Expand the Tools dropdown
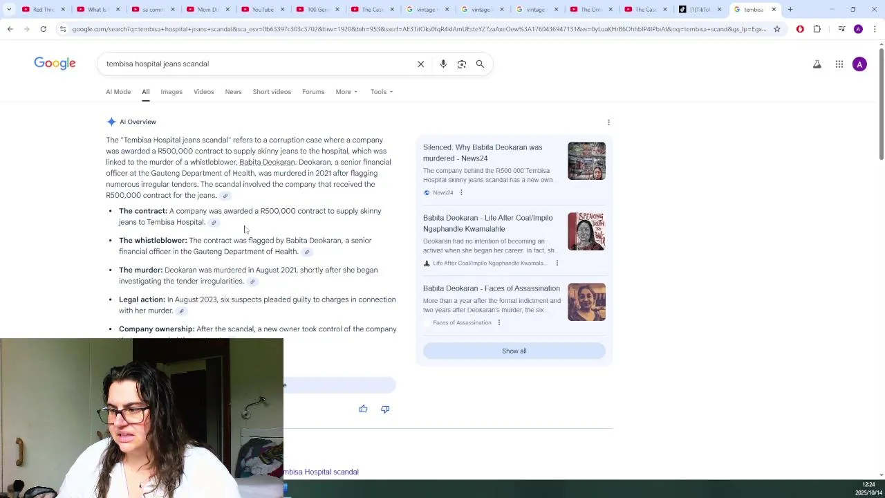The width and height of the screenshot is (885, 498). click(381, 92)
